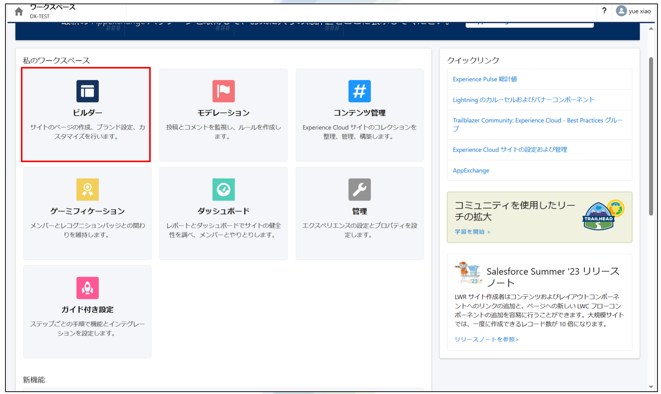Image resolution: width=661 pixels, height=394 pixels.
Task: Click the home icon in header
Action: pyautogui.click(x=19, y=12)
